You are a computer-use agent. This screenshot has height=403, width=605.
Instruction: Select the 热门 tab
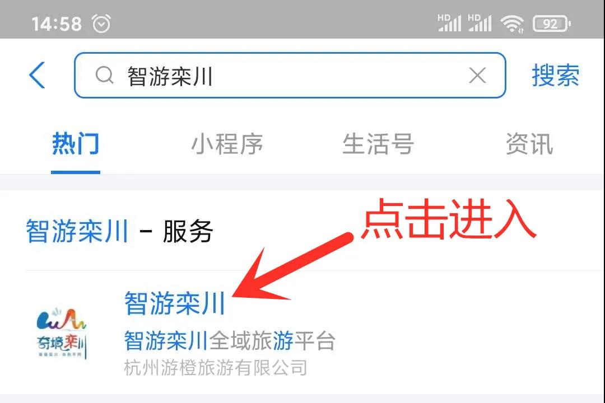76,143
